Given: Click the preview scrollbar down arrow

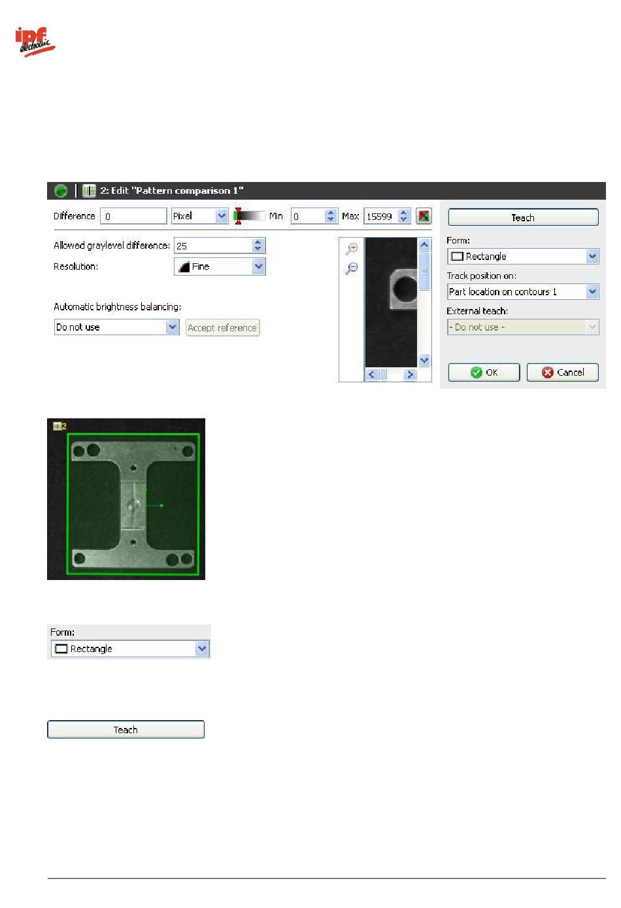Looking at the screenshot, I should tap(424, 361).
